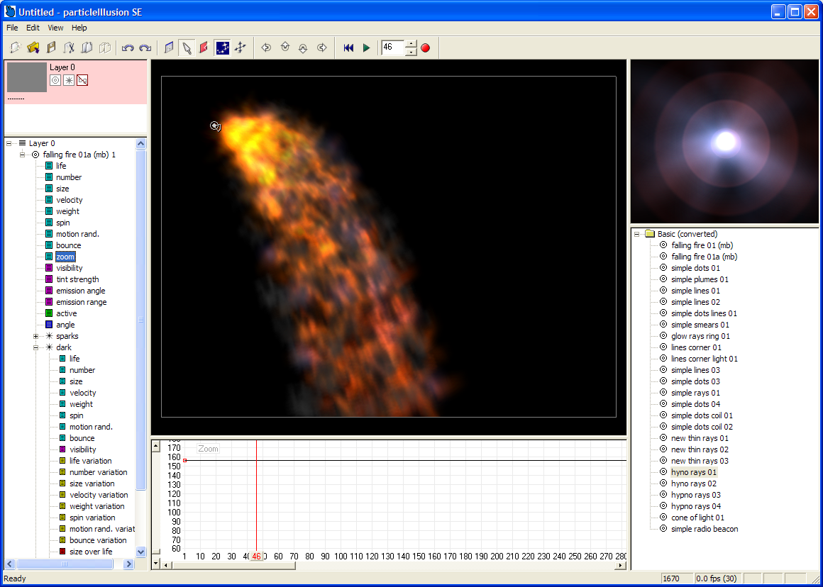
Task: Collapse the Basic (converted) library folder
Action: coord(637,234)
